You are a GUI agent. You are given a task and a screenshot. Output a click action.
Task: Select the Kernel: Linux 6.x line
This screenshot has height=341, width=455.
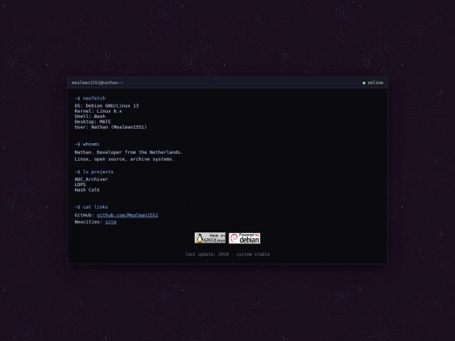click(99, 111)
